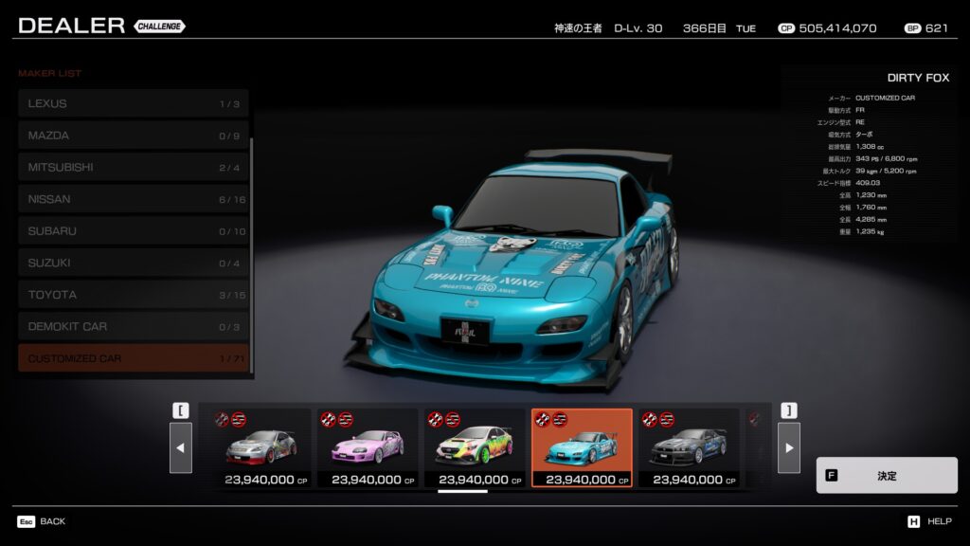This screenshot has height=546, width=970.
Task: Select the NISSAN maker row
Action: click(133, 199)
